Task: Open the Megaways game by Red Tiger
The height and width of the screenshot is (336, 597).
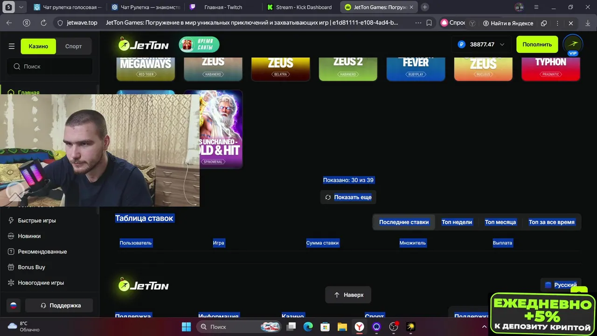Action: (146, 69)
